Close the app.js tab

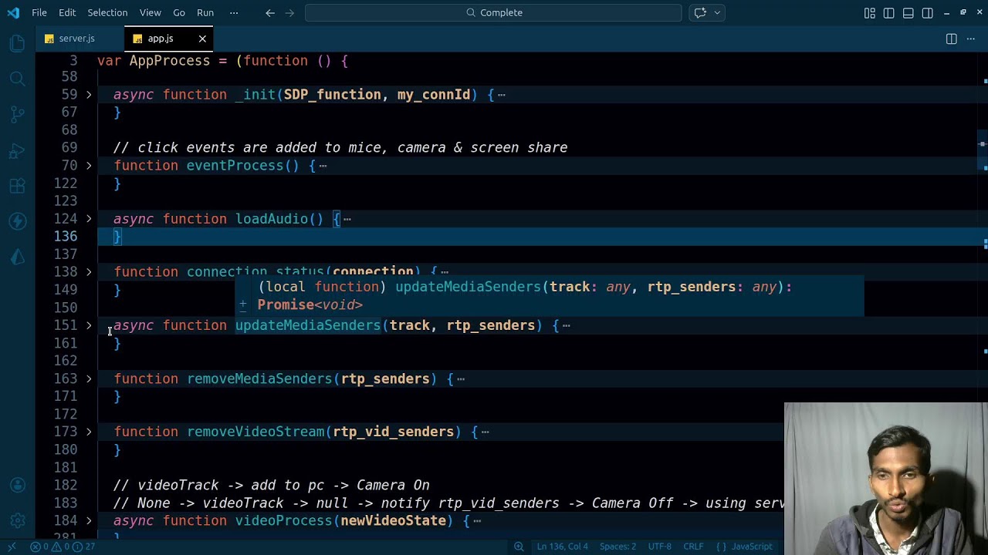pyautogui.click(x=202, y=39)
